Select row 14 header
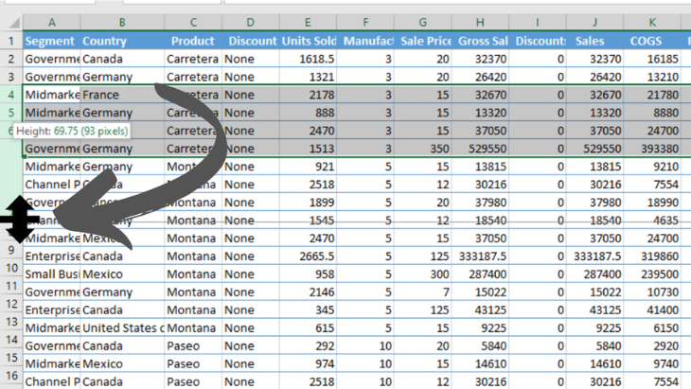 pos(12,340)
